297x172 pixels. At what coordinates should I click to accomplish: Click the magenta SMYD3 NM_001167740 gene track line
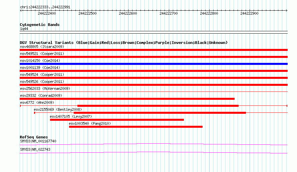point(154,144)
